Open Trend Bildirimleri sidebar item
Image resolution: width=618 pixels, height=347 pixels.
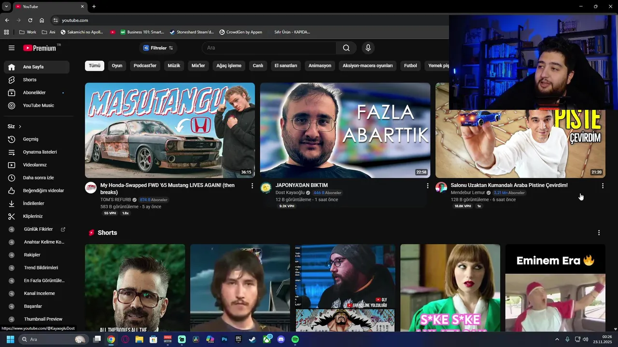point(37,267)
